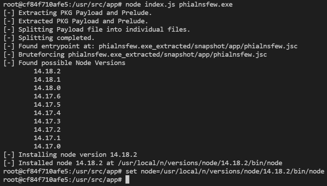The image size is (327, 186).
Task: Click version 14.18.0 in the version list
Action: 47,88
